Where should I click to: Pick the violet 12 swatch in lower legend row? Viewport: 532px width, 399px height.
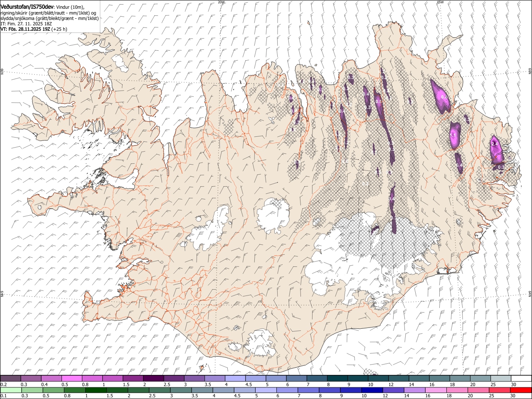[394, 390]
